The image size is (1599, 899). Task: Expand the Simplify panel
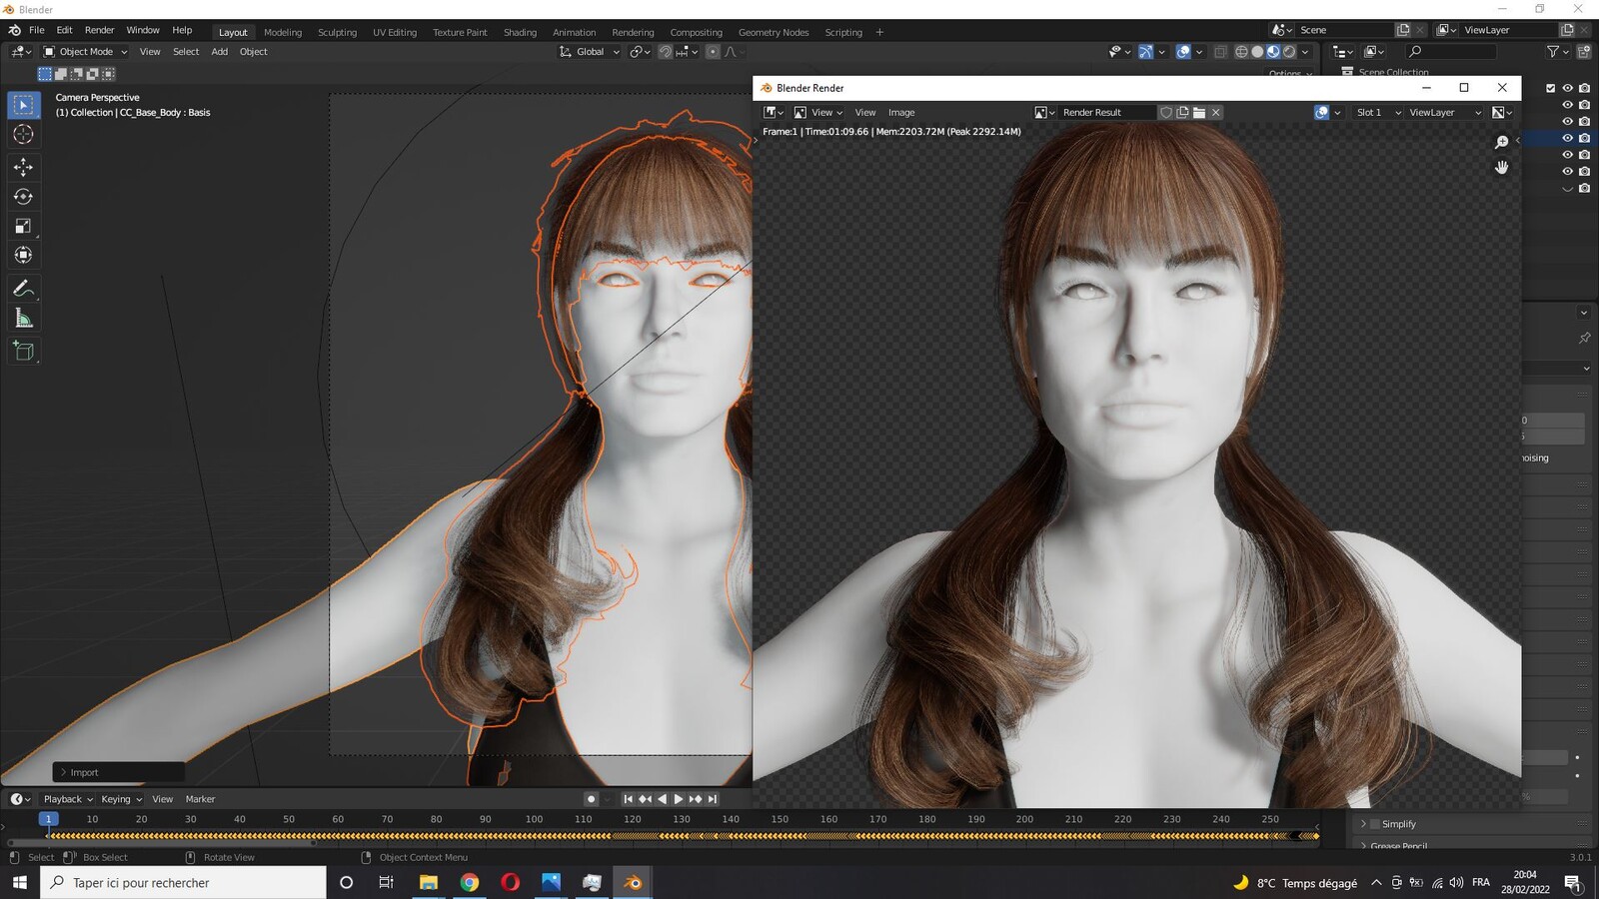point(1363,824)
